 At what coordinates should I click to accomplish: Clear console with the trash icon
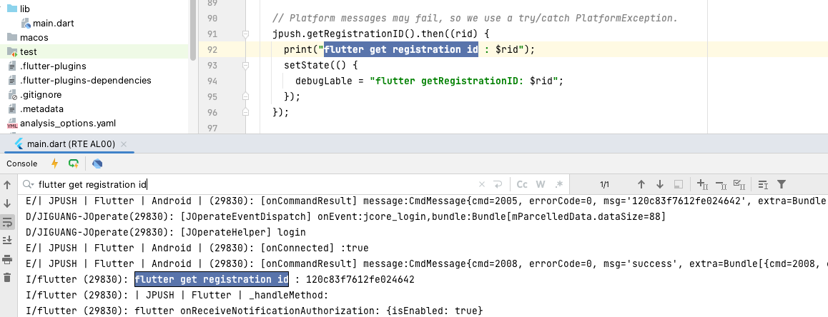(x=7, y=277)
